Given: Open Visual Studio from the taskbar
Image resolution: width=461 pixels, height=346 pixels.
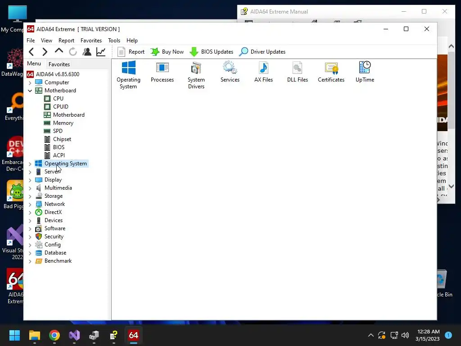Looking at the screenshot, I should click(74, 335).
